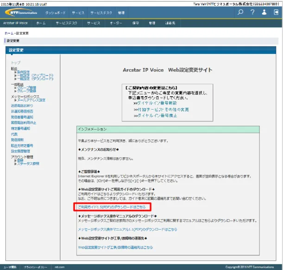283x270 pixels.
Task: Select サービスデスク in the Arcstar navigation bar
Action: (66, 23)
